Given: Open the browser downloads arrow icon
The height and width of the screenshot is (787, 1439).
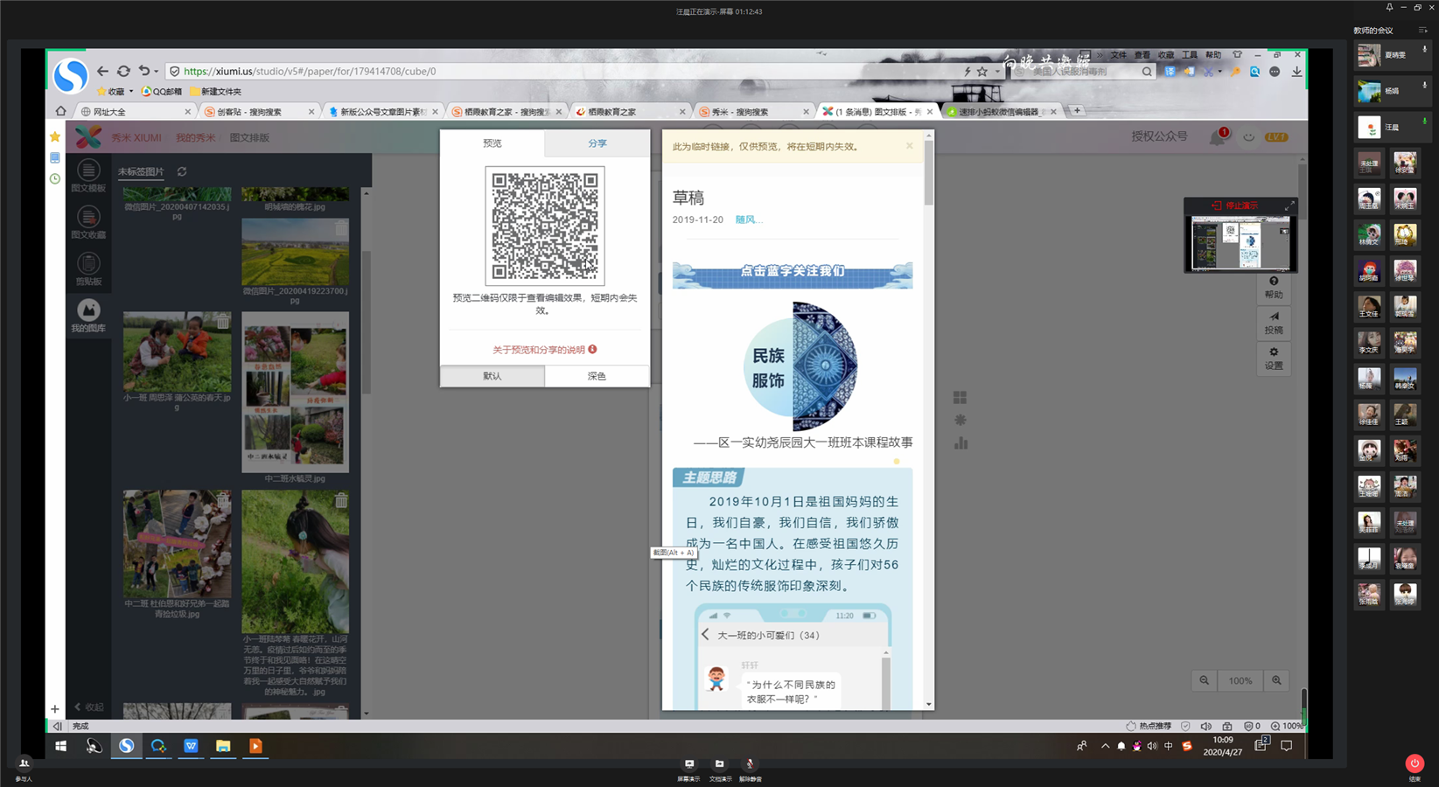Looking at the screenshot, I should 1296,72.
